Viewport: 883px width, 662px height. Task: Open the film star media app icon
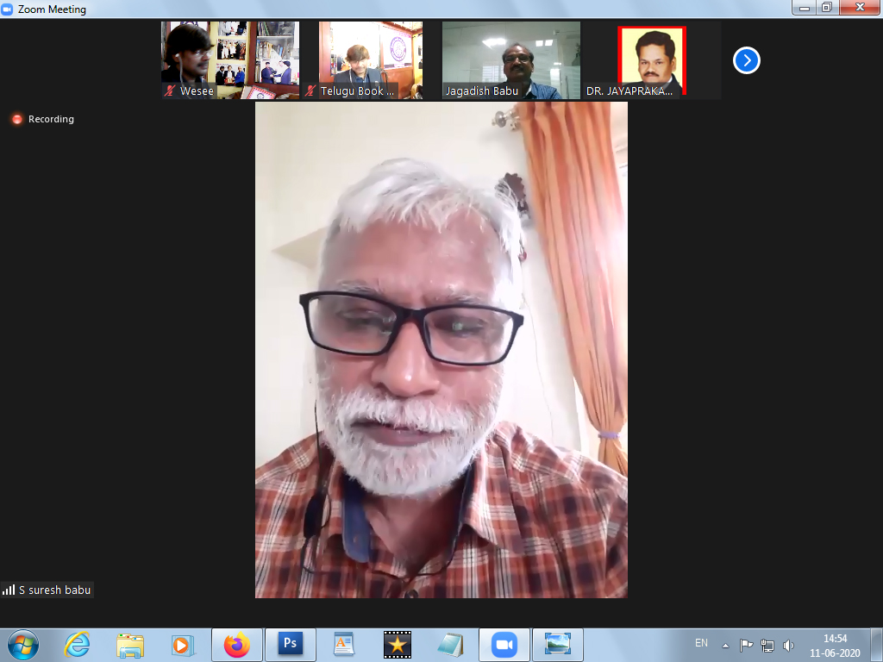click(x=397, y=644)
